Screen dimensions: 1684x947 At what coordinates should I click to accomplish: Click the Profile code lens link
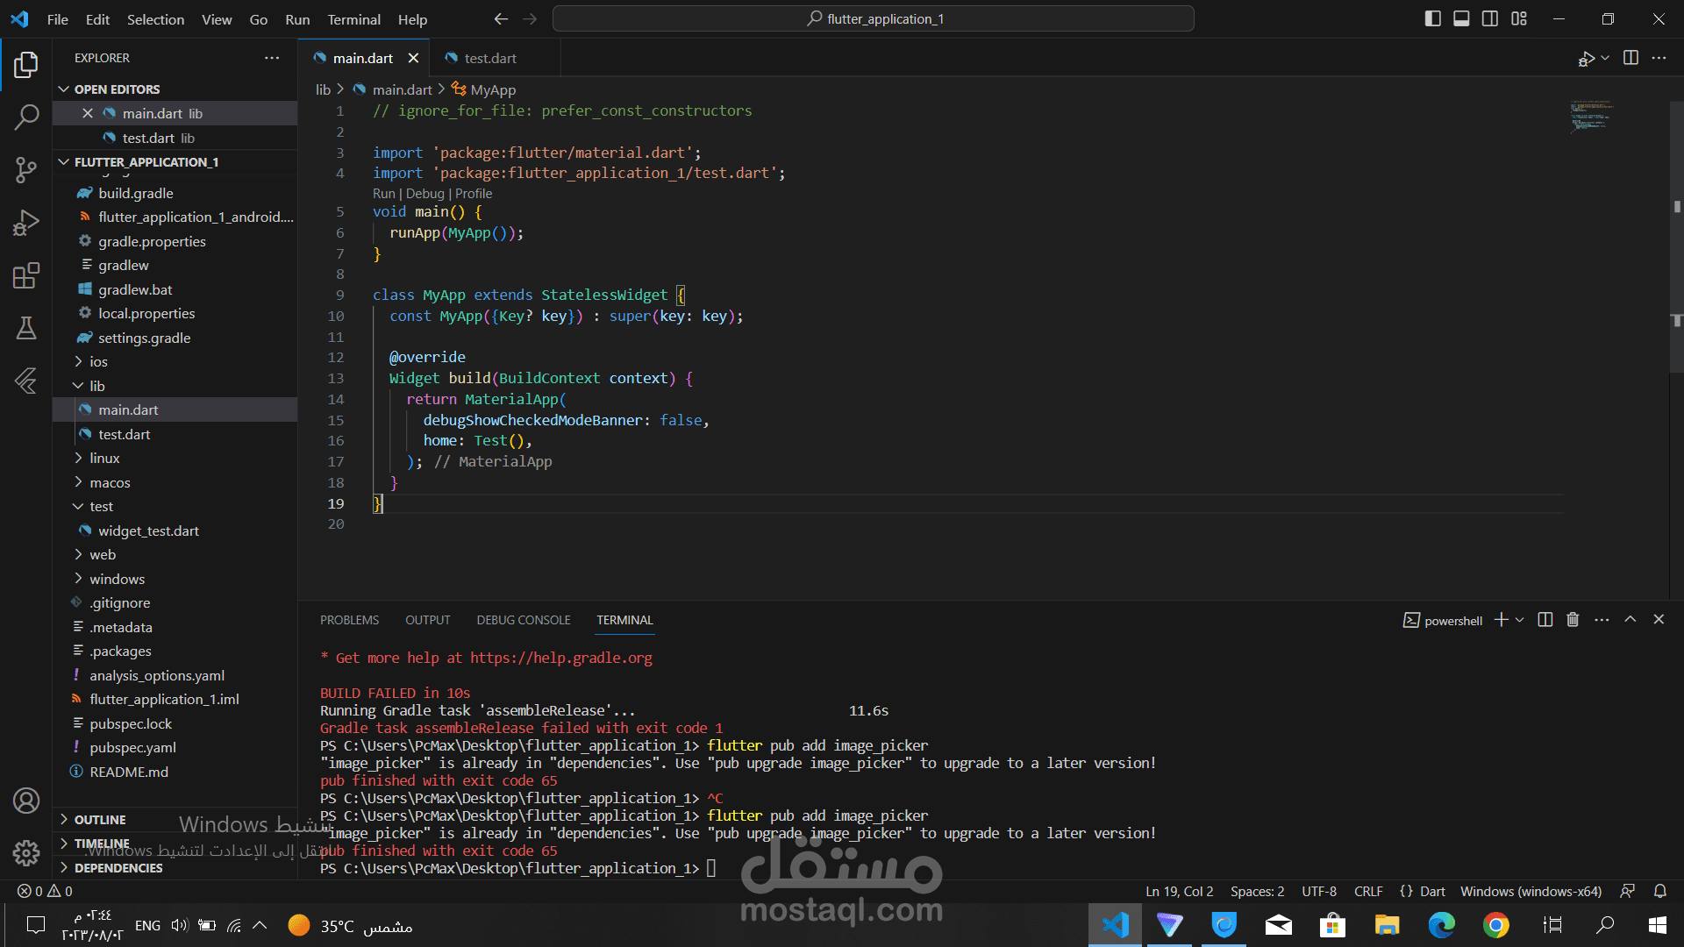(474, 194)
